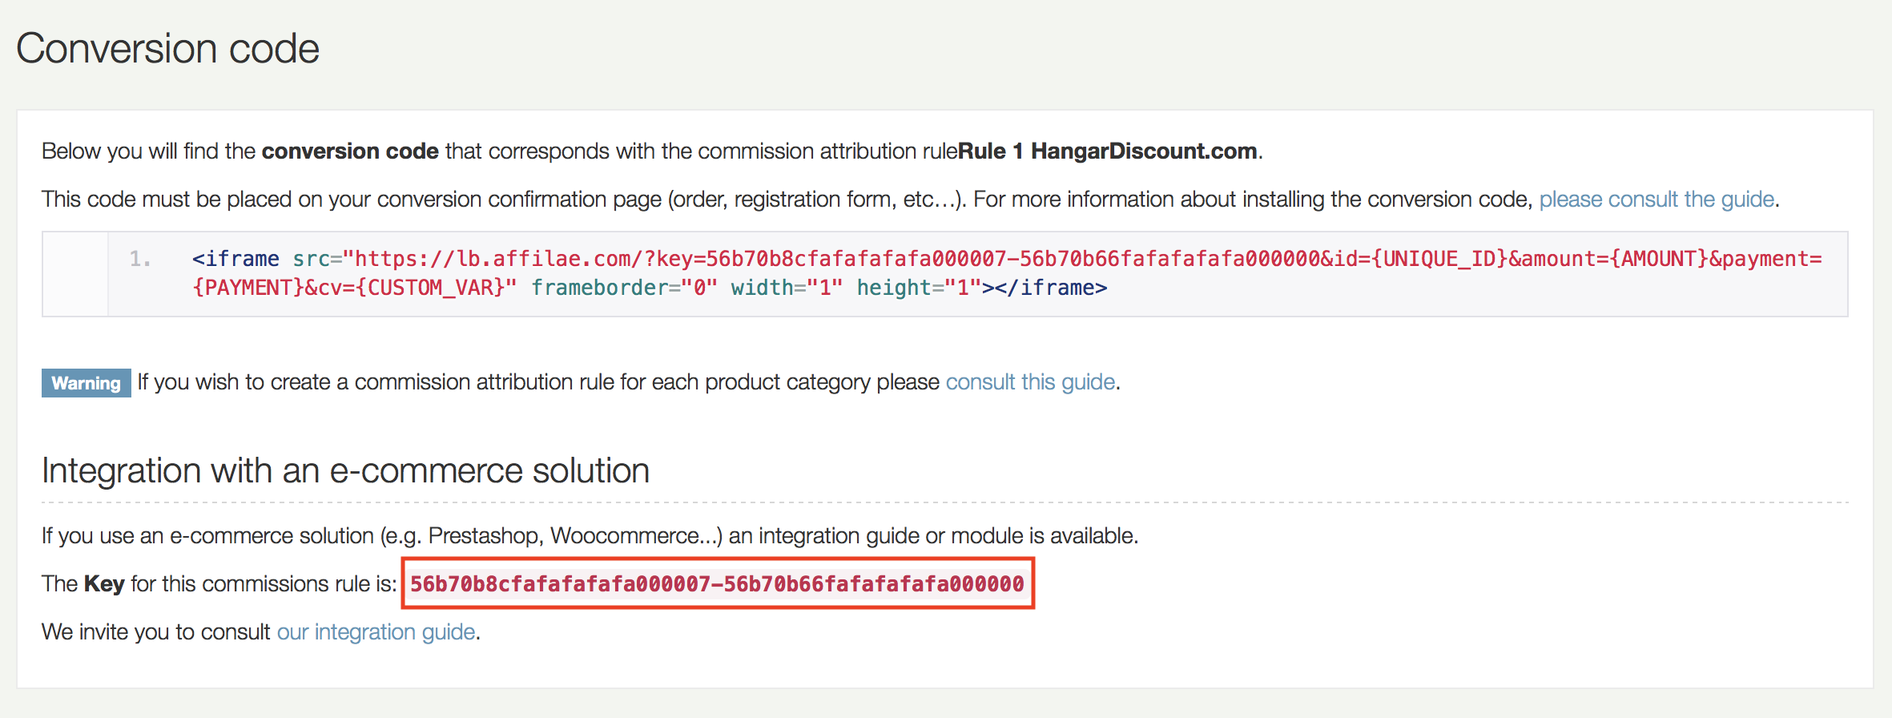1892x718 pixels.
Task: Click the bold "Rule 1 HangarDiscount.com" text
Action: 1107,151
